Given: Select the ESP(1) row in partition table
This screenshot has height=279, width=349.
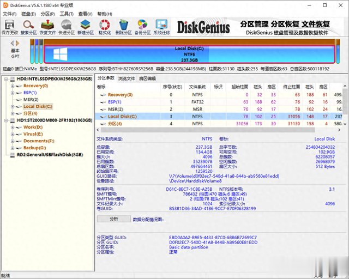Looking at the screenshot, I should [219, 102].
